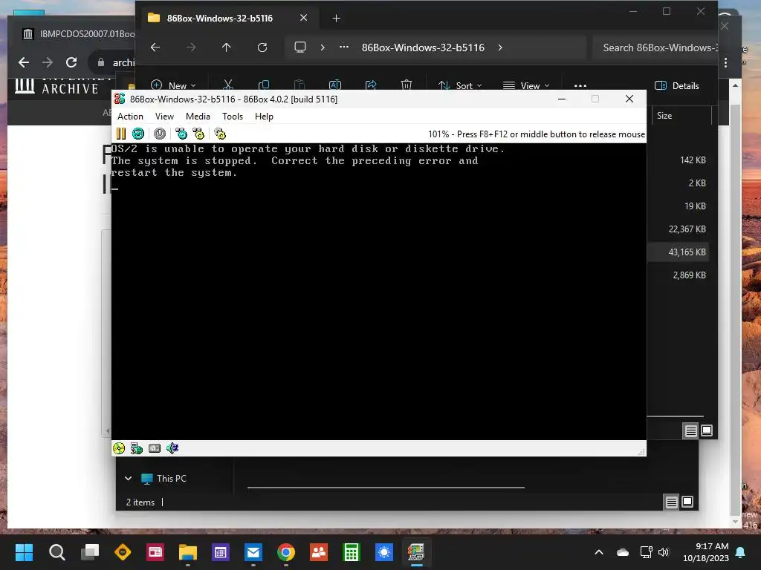761x570 pixels.
Task: Send Ctrl+Alt+Del via 86Box toolbar icon
Action: pos(181,134)
